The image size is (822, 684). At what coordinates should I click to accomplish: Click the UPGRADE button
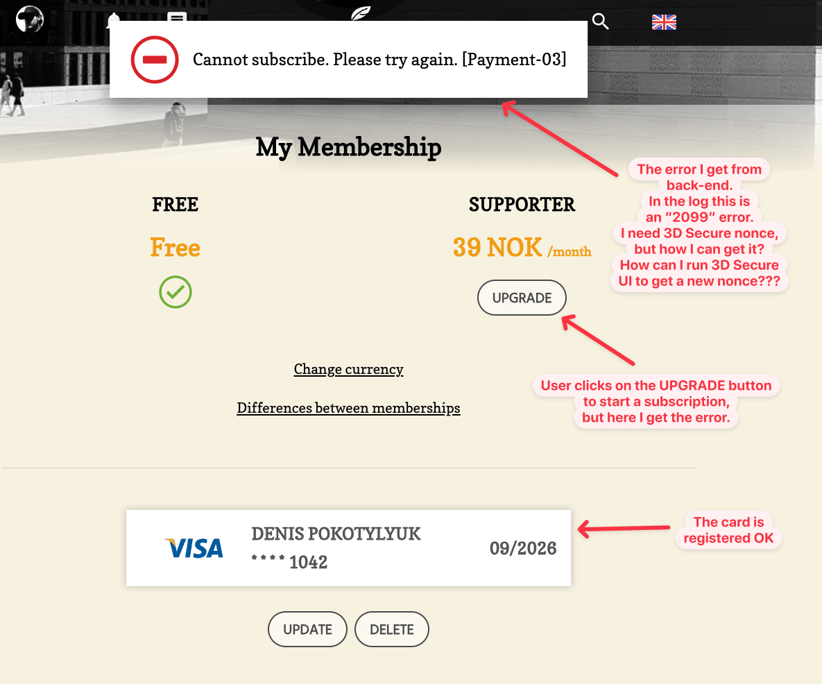tap(522, 298)
